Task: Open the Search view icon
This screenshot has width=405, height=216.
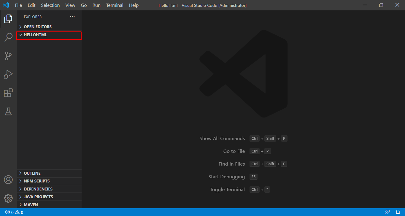Action: [8, 37]
